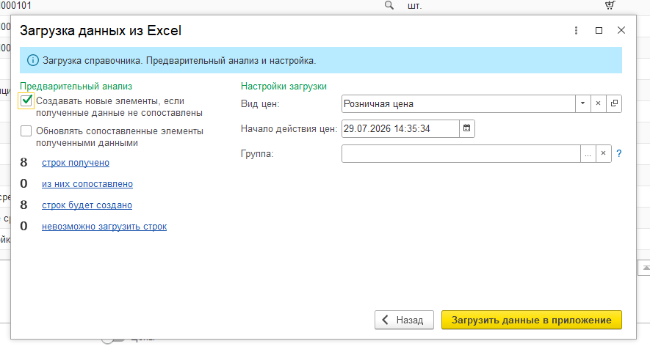This screenshot has height=352, width=650.
Task: Enable Обновлять сопоставленные элементы checkbox
Action: click(26, 131)
